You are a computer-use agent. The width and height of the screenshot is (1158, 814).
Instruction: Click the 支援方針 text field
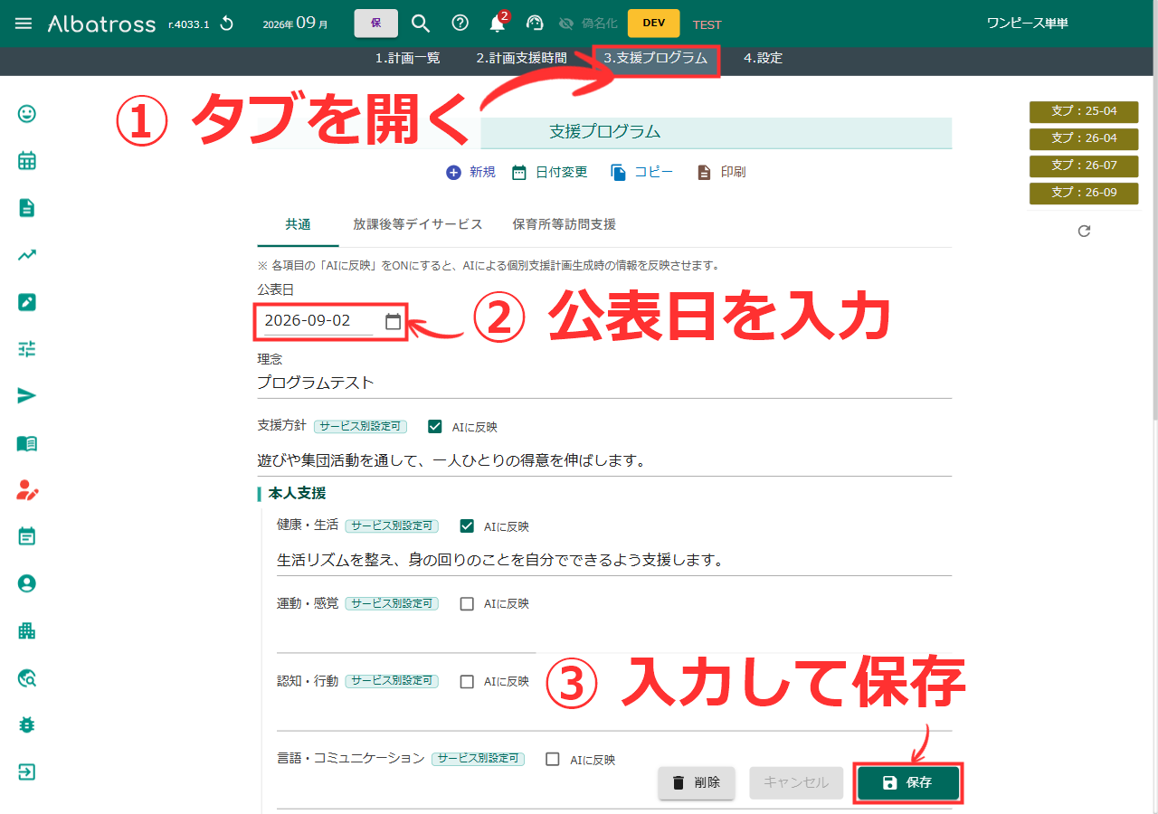pyautogui.click(x=604, y=460)
